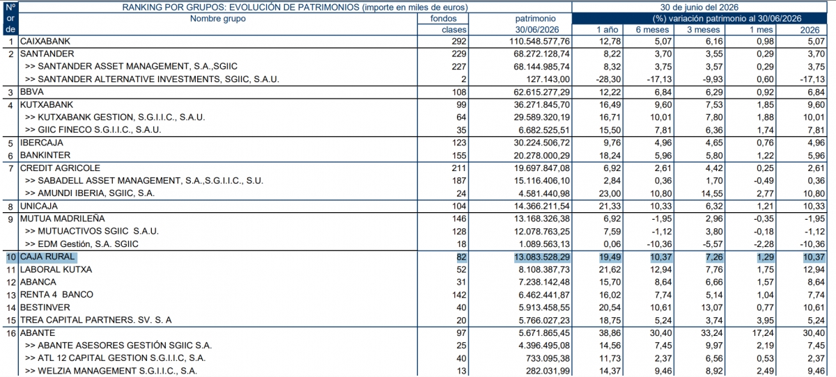Select the IBERCAJA group name
This screenshot has width=836, height=377.
(42, 143)
